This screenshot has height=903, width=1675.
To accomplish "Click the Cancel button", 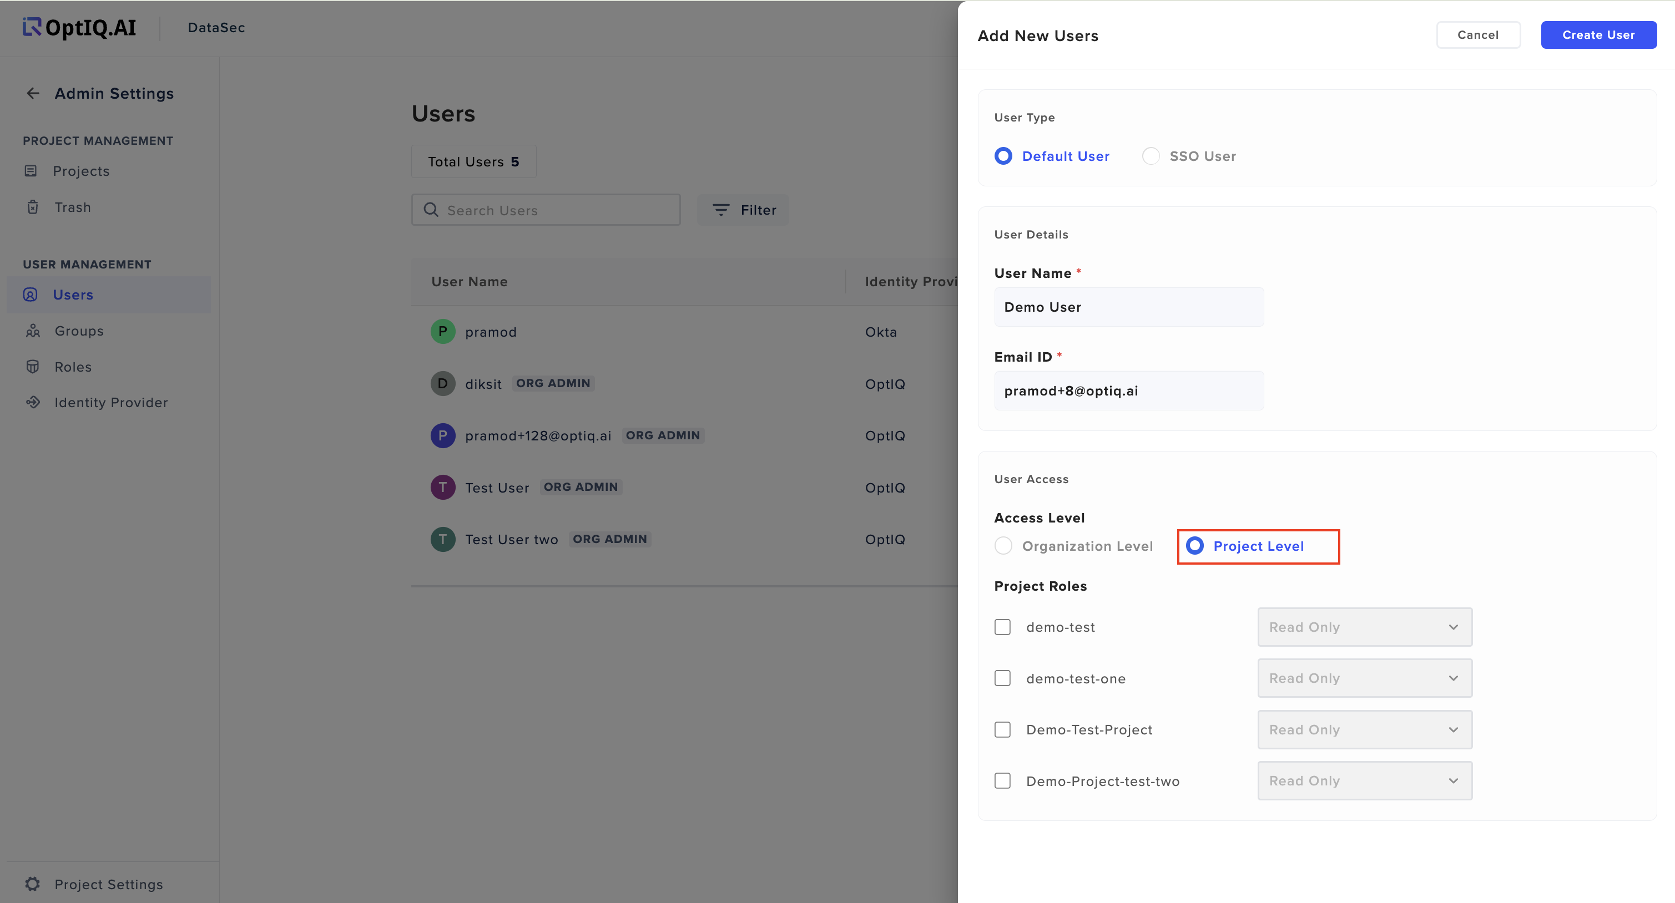I will coord(1478,35).
